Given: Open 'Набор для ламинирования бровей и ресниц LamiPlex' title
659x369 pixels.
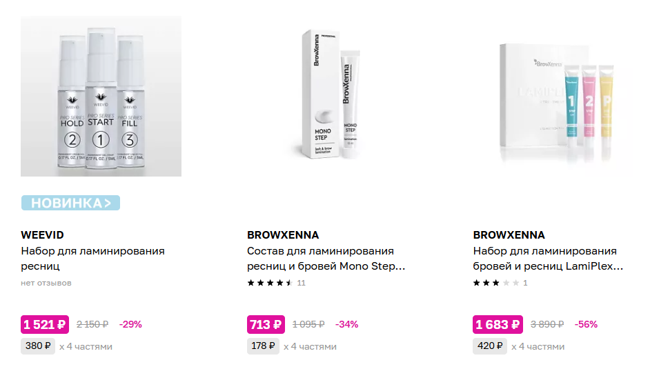Looking at the screenshot, I should pos(548,258).
